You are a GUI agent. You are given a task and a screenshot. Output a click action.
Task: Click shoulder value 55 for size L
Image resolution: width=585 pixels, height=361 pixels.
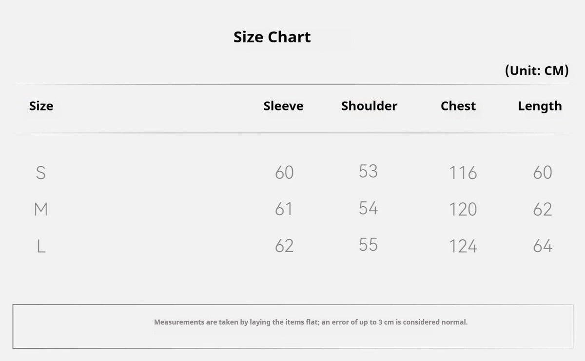[368, 245]
